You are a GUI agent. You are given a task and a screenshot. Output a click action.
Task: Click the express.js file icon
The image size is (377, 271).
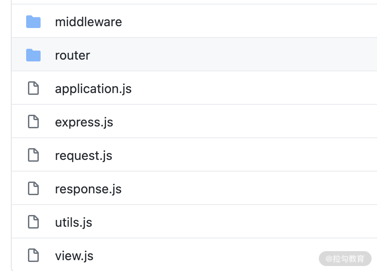coord(33,121)
